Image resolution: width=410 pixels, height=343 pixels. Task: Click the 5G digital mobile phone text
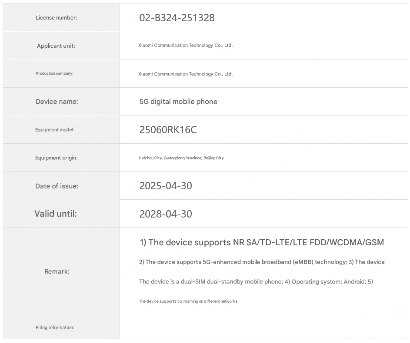pos(178,102)
